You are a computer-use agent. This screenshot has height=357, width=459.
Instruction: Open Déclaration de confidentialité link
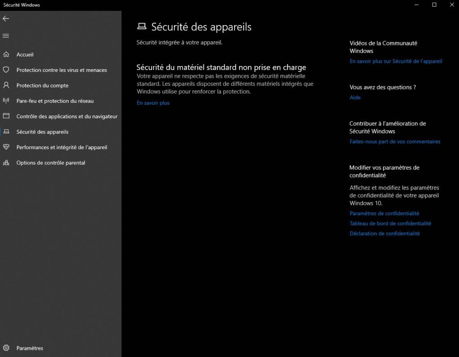pos(385,233)
